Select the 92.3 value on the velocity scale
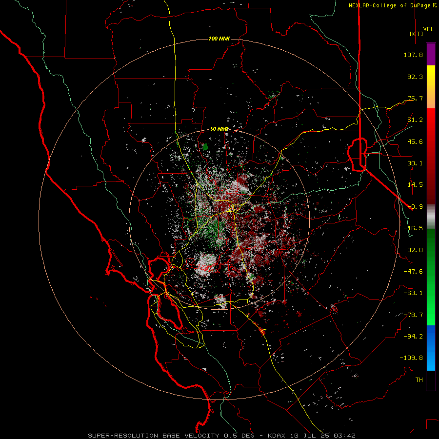 (x=415, y=77)
